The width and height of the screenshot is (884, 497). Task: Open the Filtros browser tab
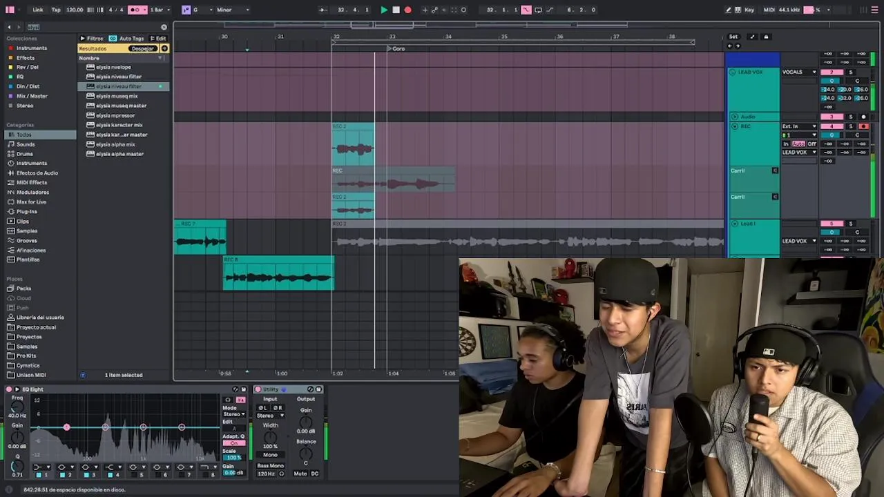pyautogui.click(x=92, y=39)
